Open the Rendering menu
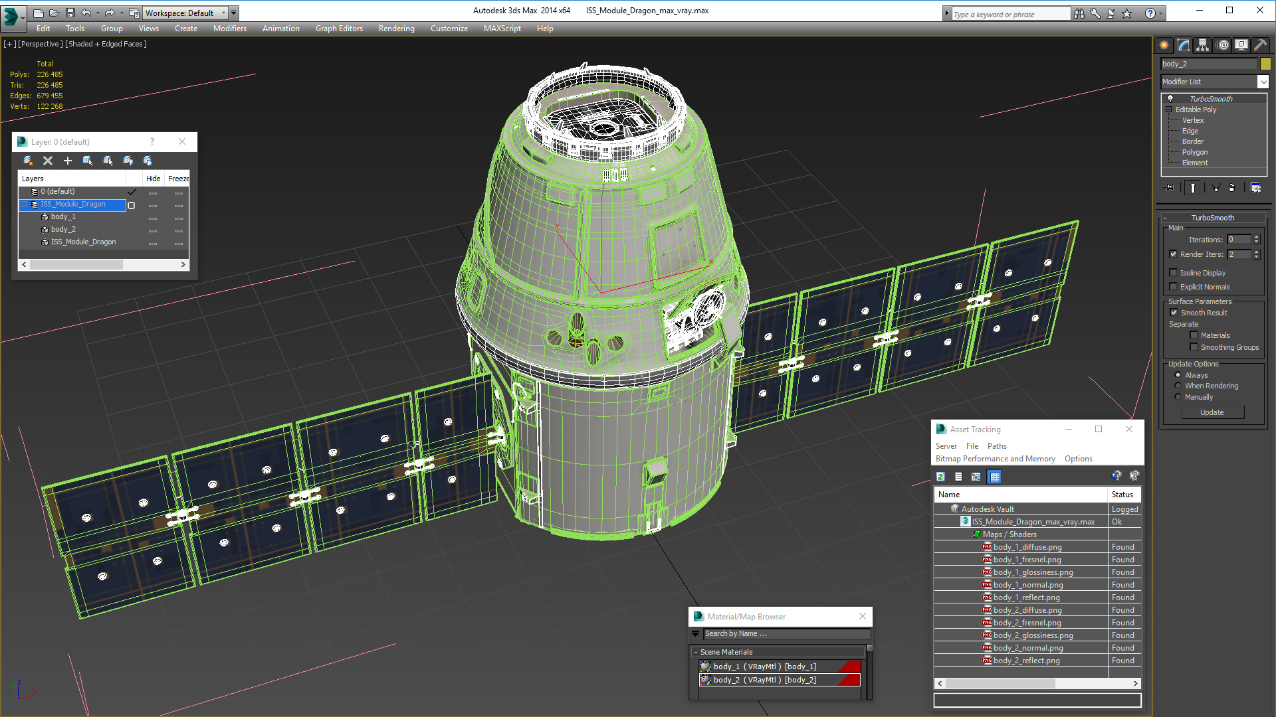The image size is (1276, 717). (396, 29)
